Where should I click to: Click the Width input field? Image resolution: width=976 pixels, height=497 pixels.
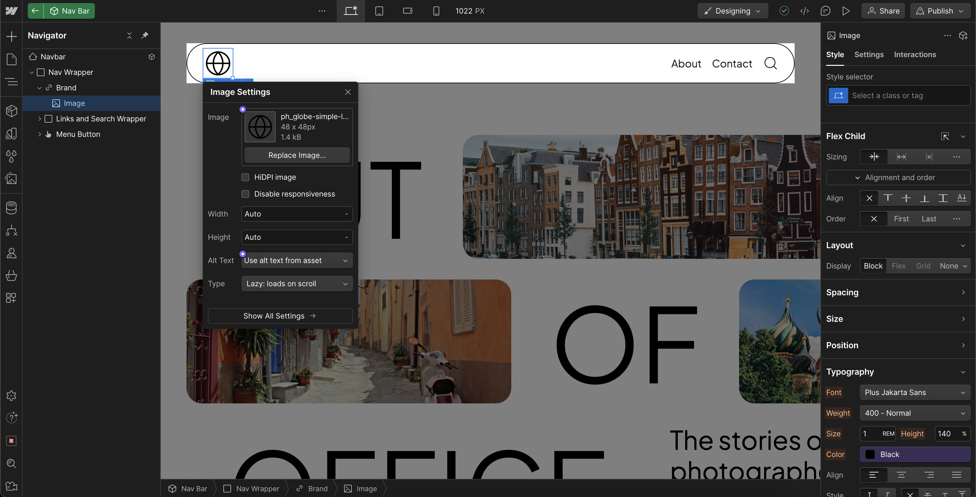coord(297,214)
